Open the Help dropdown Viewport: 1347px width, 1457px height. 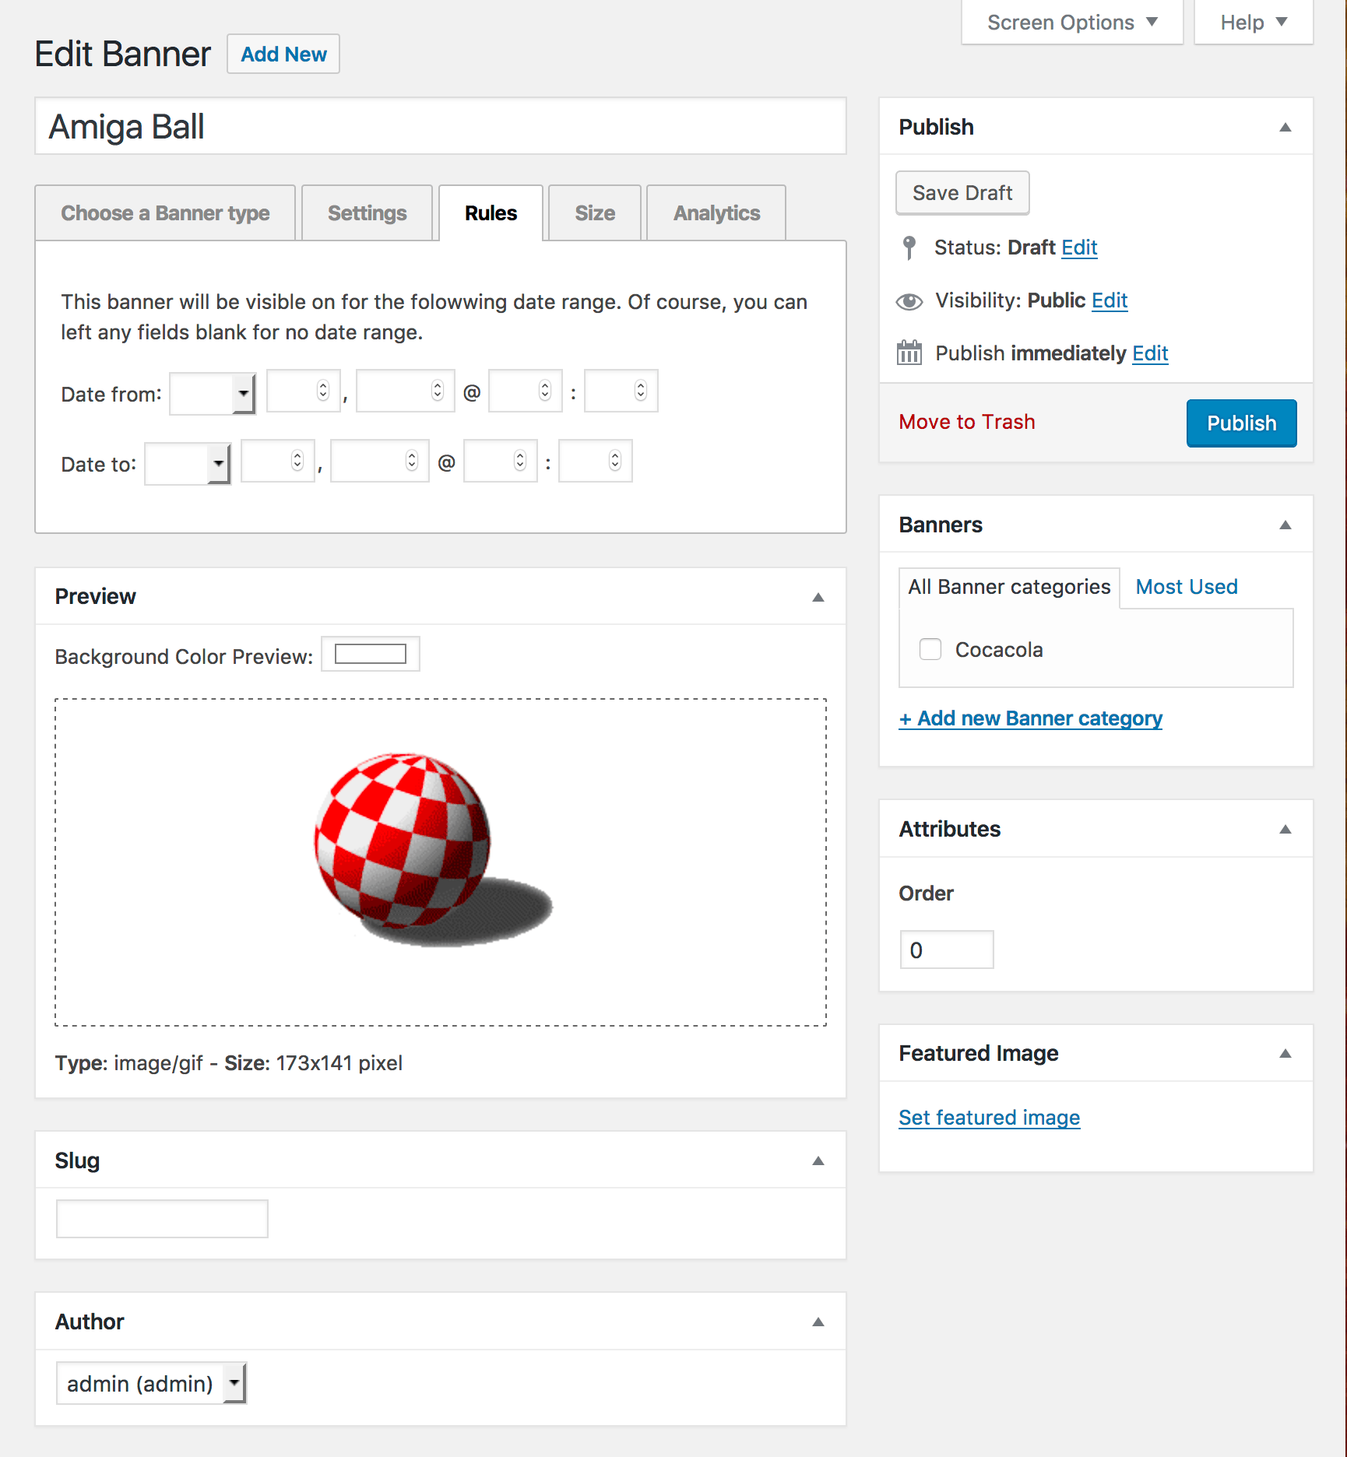(1254, 23)
